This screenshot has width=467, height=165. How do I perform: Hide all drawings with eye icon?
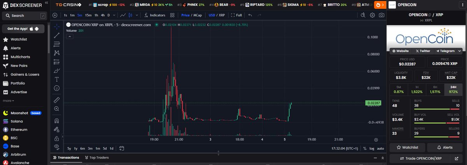(57, 147)
